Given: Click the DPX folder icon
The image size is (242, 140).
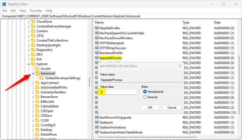Looking at the screenshot, I should pyautogui.click(x=33, y=55).
